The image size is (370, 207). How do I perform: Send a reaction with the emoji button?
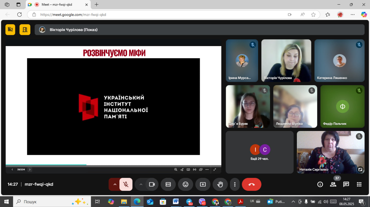coord(186,184)
